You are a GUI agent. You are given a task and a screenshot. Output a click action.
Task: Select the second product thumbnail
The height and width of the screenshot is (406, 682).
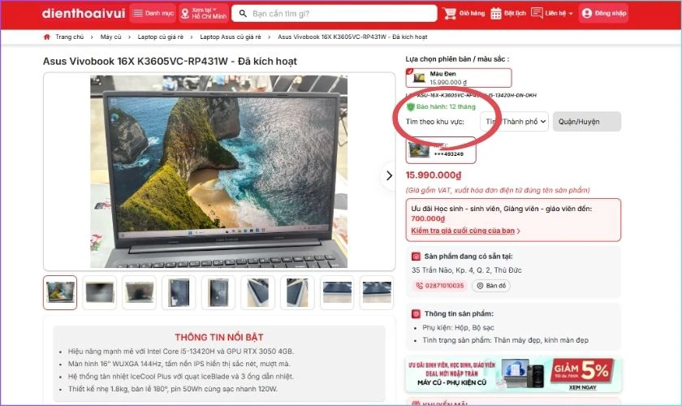[x=100, y=292]
